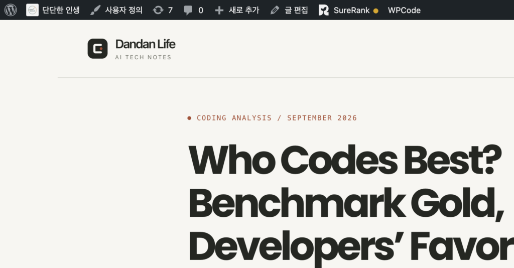Click the CODING ANALYSIS / SEPTEMBER 2026 label
514x268 pixels.
tap(272, 118)
